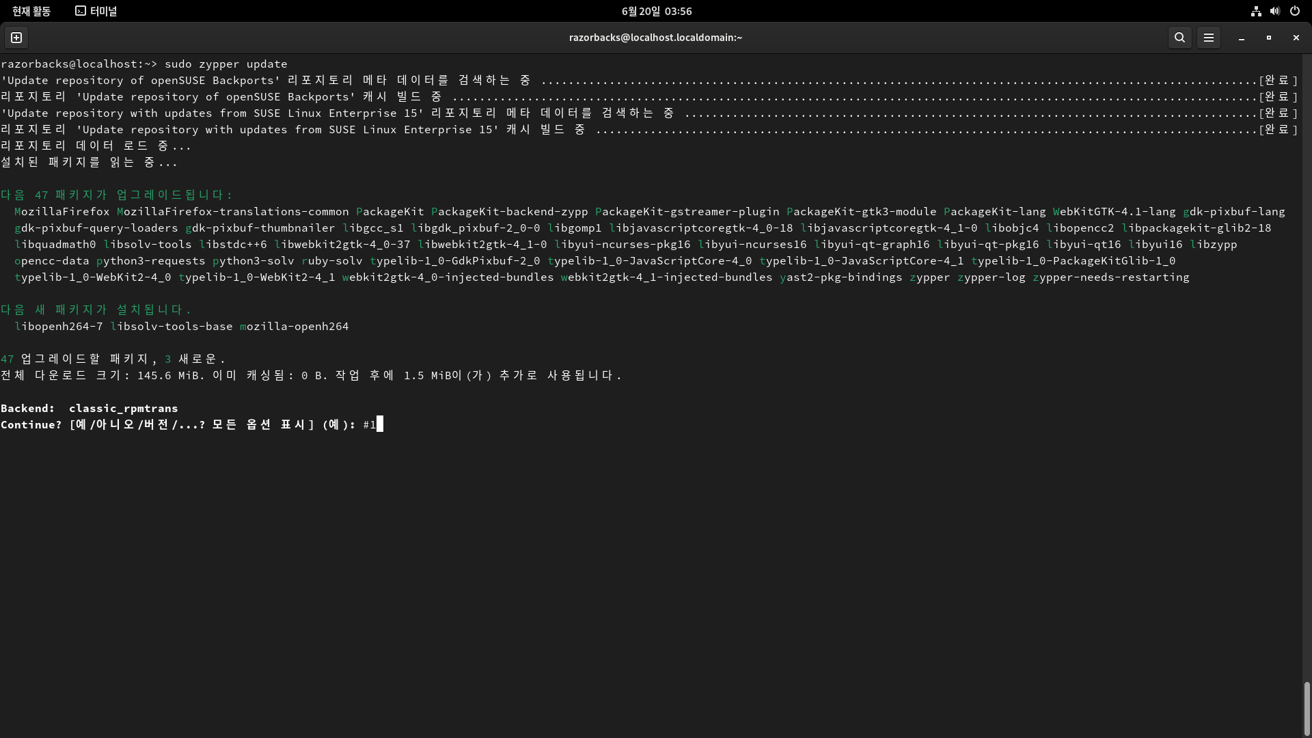Screen dimensions: 1312x738
Task: Open a new terminal tab
Action: [x=16, y=38]
